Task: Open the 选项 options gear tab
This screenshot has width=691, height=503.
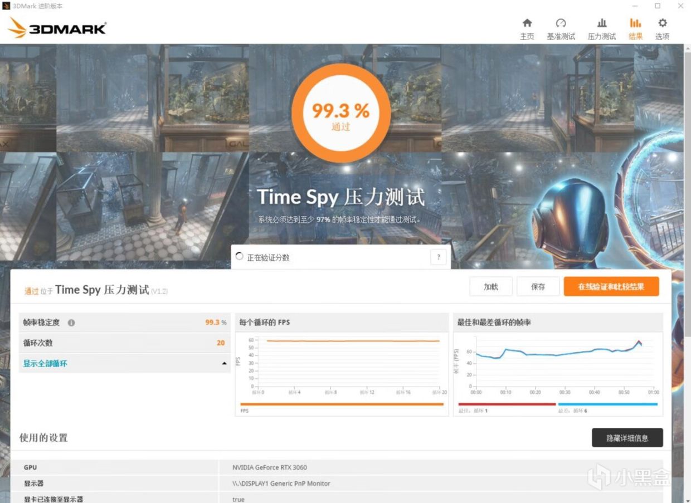Action: pyautogui.click(x=662, y=29)
